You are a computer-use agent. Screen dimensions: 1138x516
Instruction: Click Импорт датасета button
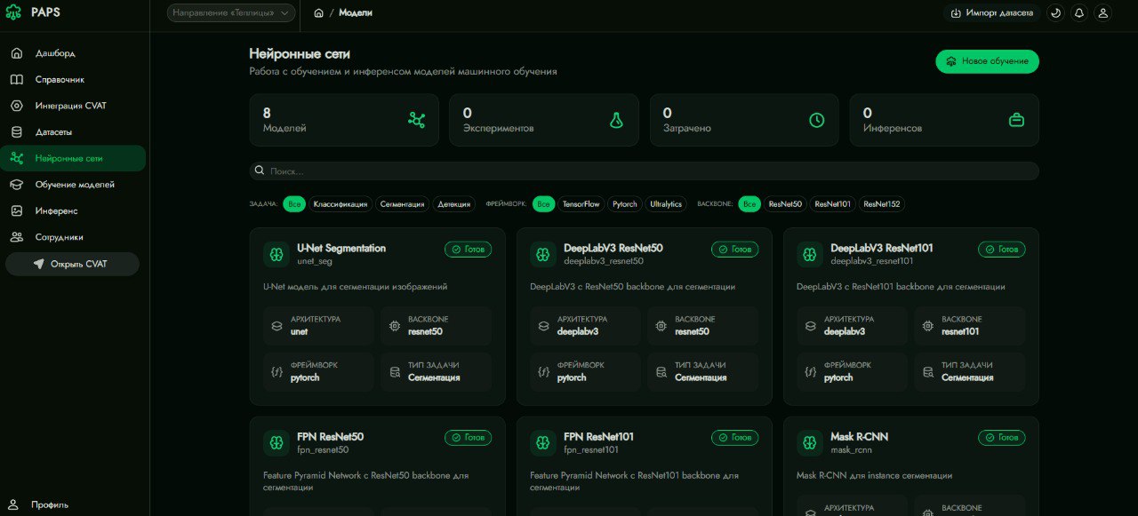click(992, 13)
